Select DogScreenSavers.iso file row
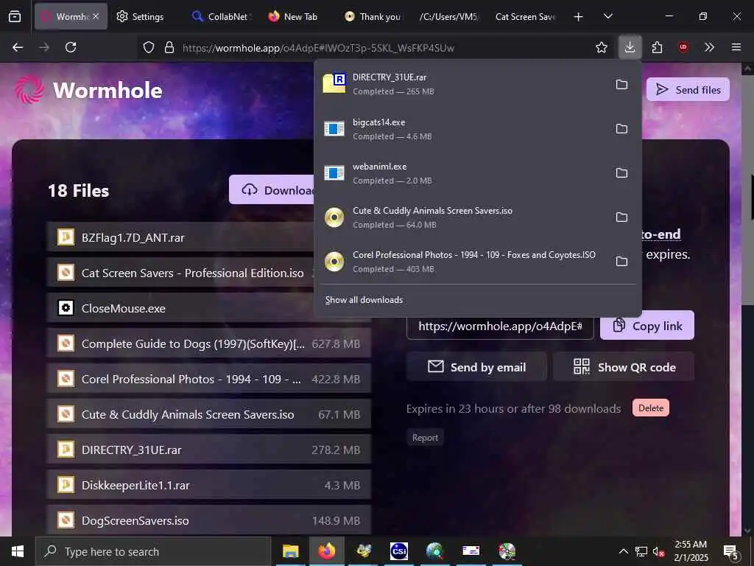 (209, 520)
